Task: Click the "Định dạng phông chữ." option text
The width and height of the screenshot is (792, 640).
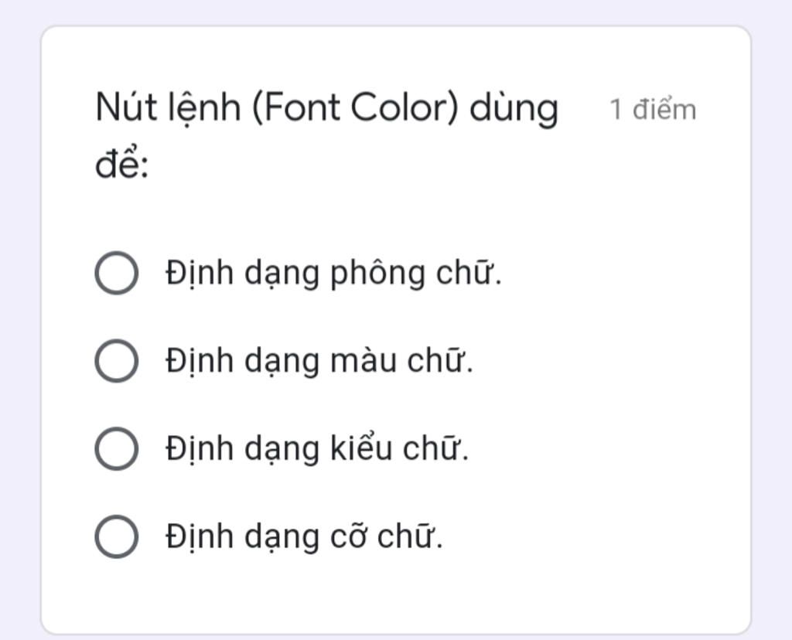Action: [333, 273]
